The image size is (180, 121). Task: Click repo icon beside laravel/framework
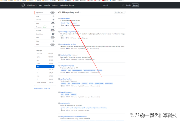pyautogui.click(x=59, y=92)
